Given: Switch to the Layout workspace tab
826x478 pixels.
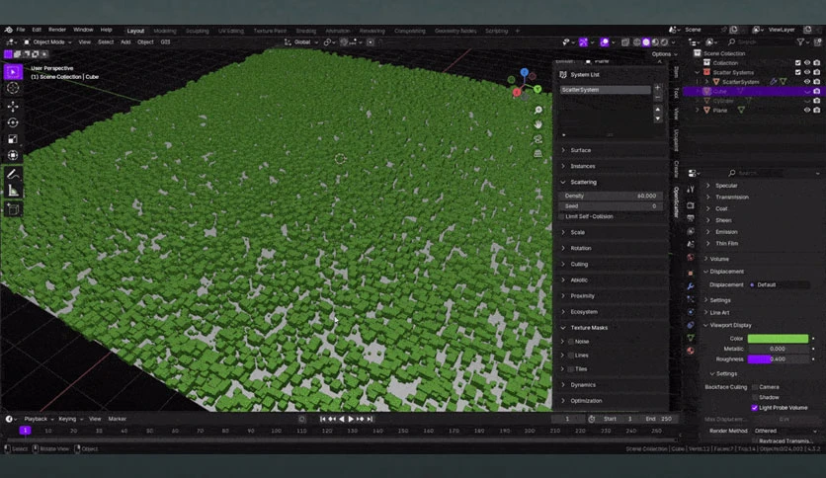Looking at the screenshot, I should tap(135, 31).
